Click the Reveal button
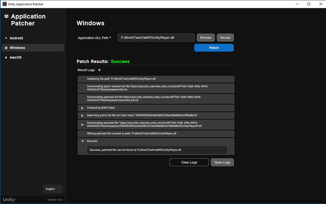The width and height of the screenshot is (326, 204). pos(225,38)
